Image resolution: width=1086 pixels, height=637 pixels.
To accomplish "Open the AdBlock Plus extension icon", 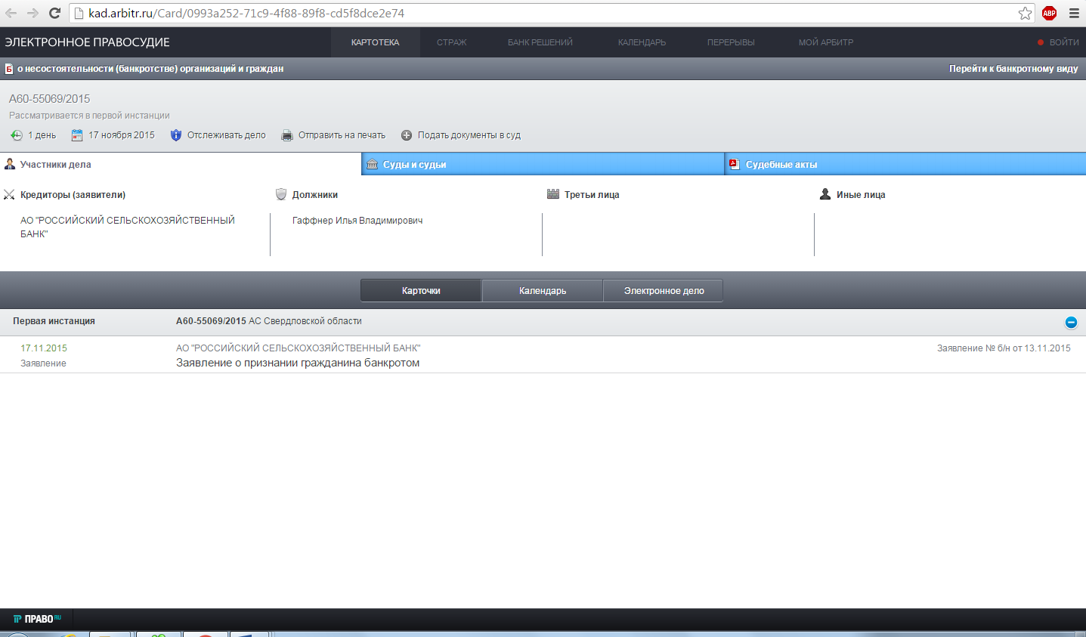I will [x=1049, y=14].
